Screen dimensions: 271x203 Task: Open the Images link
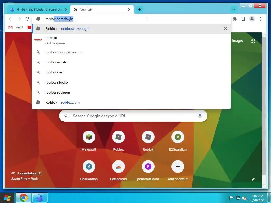[x=238, y=40]
